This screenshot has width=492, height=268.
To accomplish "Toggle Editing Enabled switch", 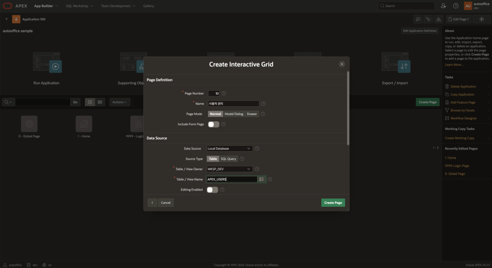I will point(212,190).
